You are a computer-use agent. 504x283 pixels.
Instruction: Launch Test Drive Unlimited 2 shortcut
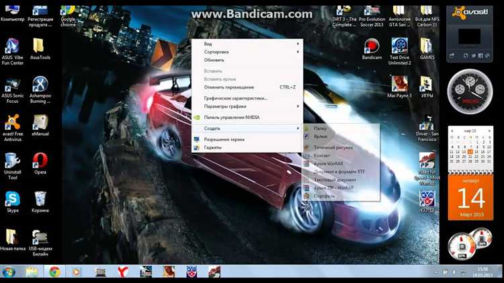(399, 52)
